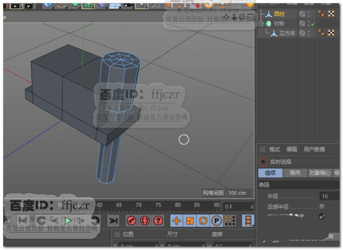The height and width of the screenshot is (250, 343).
Task: Open the 编辑 menu in attribute manager
Action: click(292, 150)
